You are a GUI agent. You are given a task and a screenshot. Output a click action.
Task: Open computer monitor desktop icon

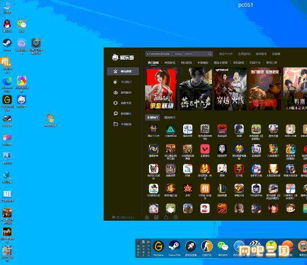[7, 158]
